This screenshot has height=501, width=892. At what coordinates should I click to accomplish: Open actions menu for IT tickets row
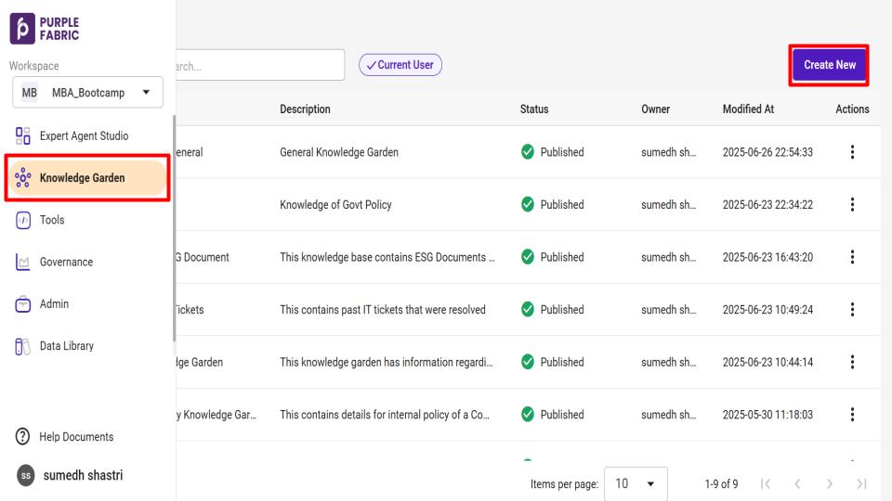pyautogui.click(x=853, y=310)
